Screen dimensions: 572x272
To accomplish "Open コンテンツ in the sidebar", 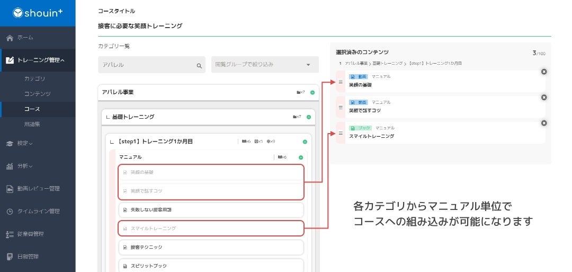I will click(37, 94).
